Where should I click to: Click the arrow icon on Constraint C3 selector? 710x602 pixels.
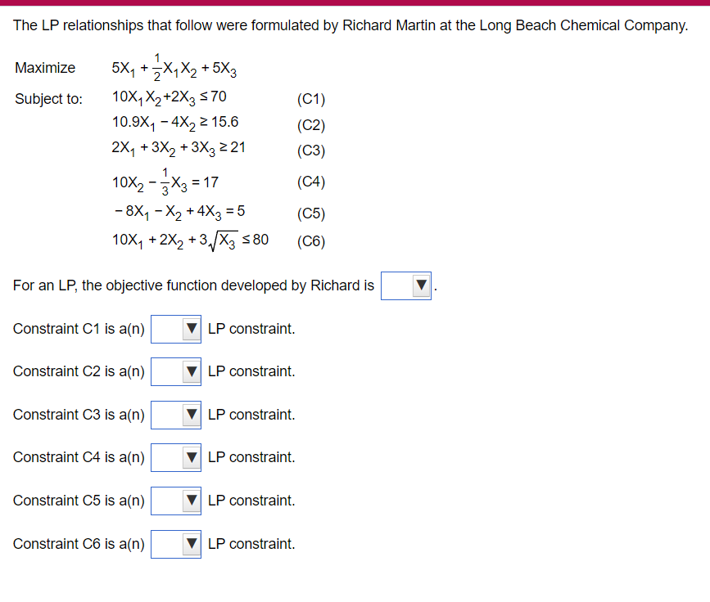pyautogui.click(x=191, y=415)
